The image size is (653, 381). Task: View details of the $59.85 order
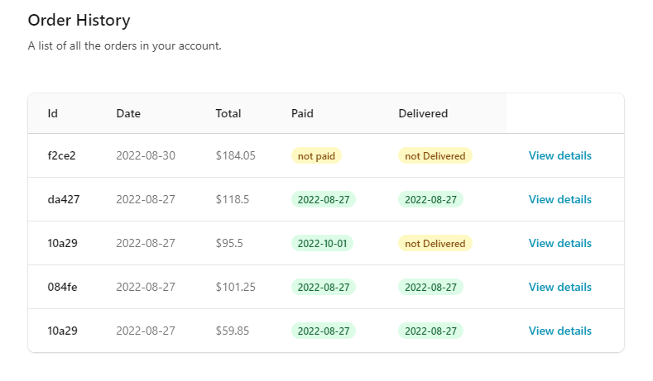(559, 331)
